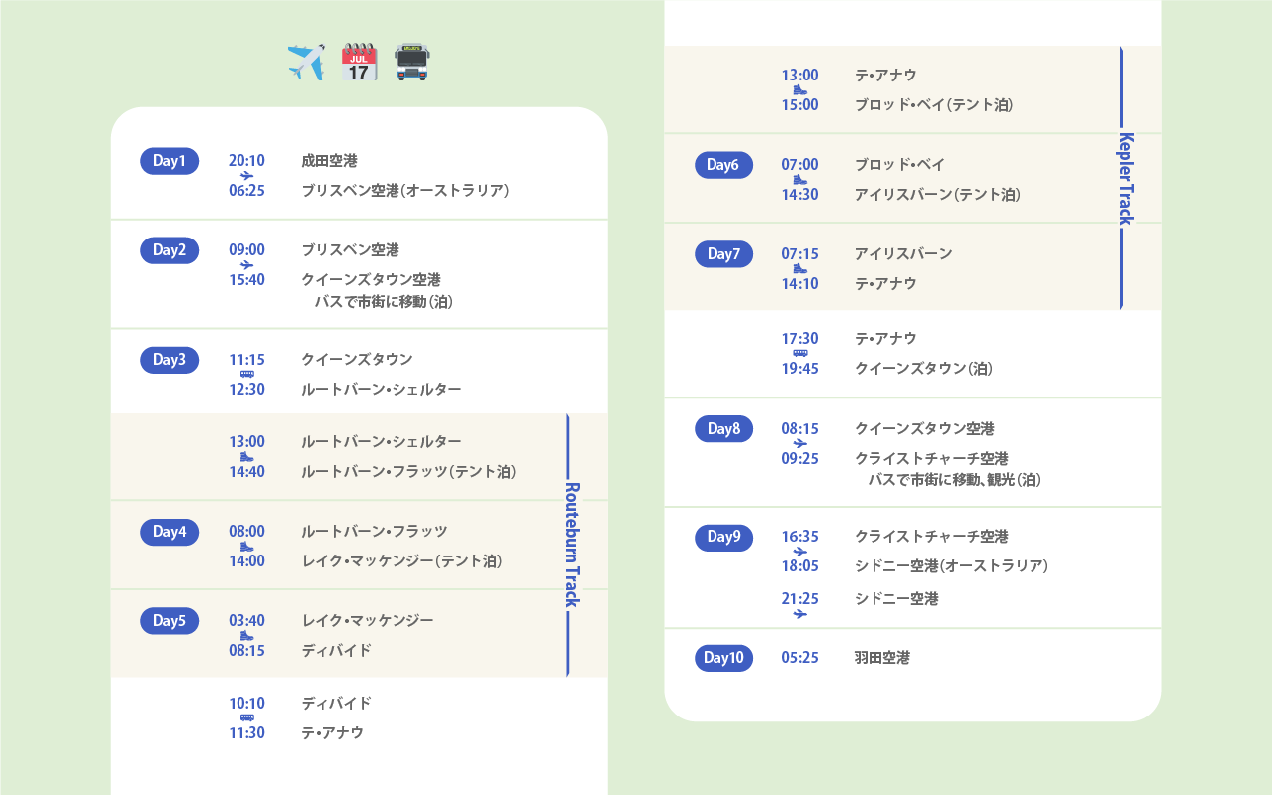
Task: Click the boot icon between 08:00 and 14:00
Action: coord(246,547)
